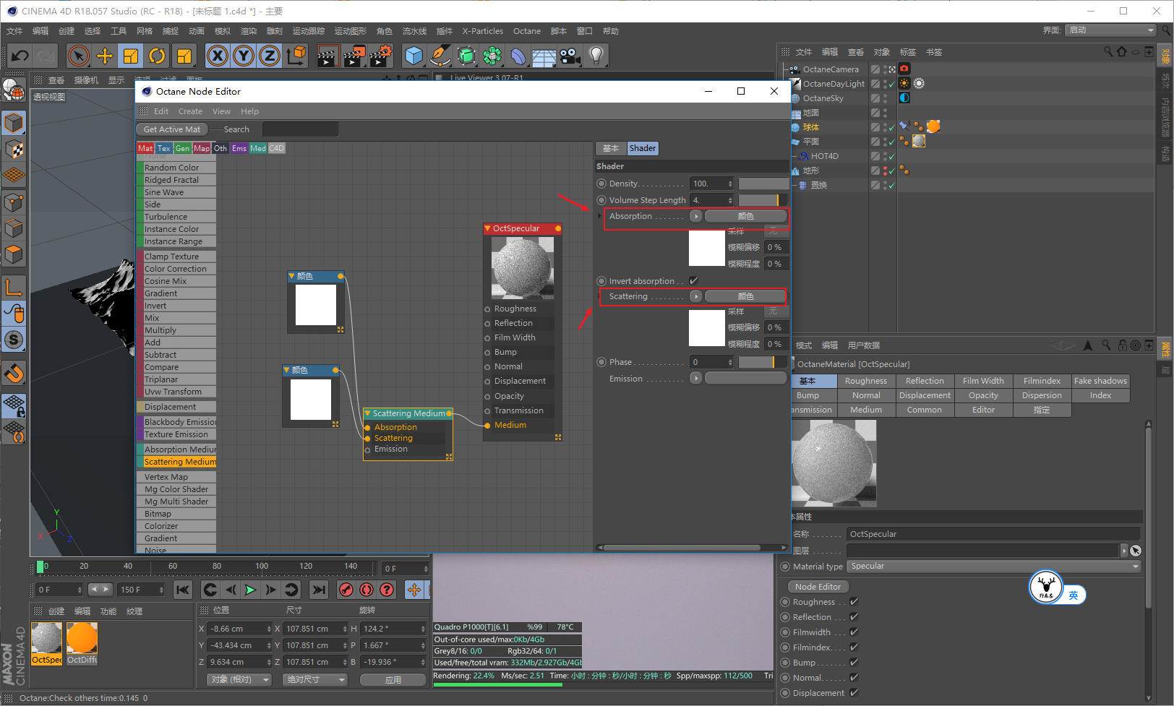
Task: Add a light object
Action: (x=596, y=56)
